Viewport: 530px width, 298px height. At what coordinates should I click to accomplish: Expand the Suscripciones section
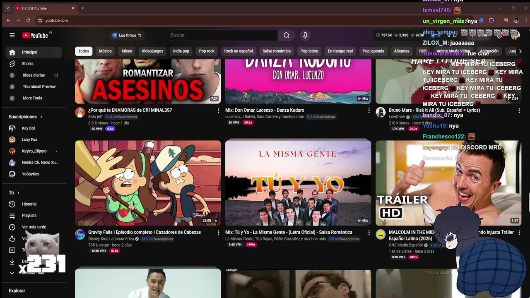[26, 117]
